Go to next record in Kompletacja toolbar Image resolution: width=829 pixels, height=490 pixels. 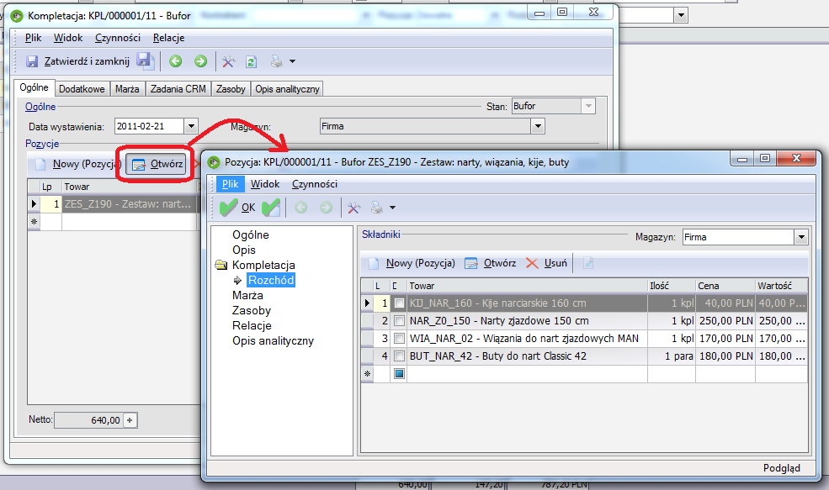coord(200,61)
